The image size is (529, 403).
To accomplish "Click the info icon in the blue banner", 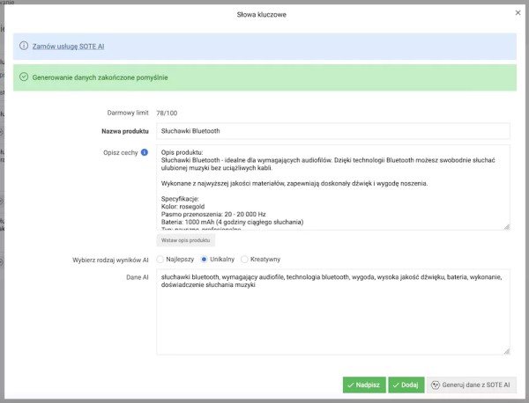I will 24,46.
